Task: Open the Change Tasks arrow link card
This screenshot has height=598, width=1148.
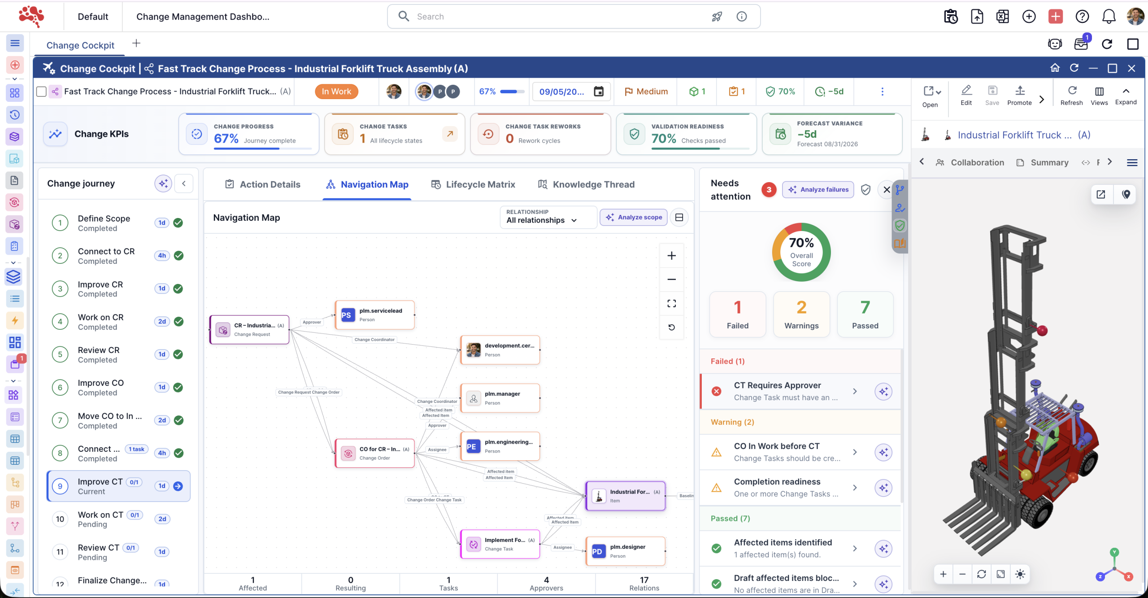Action: point(450,134)
